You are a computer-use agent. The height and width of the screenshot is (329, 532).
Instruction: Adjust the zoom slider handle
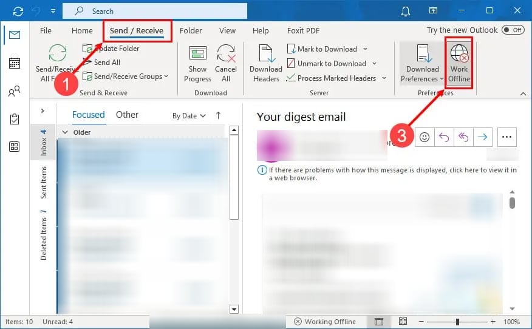457,322
